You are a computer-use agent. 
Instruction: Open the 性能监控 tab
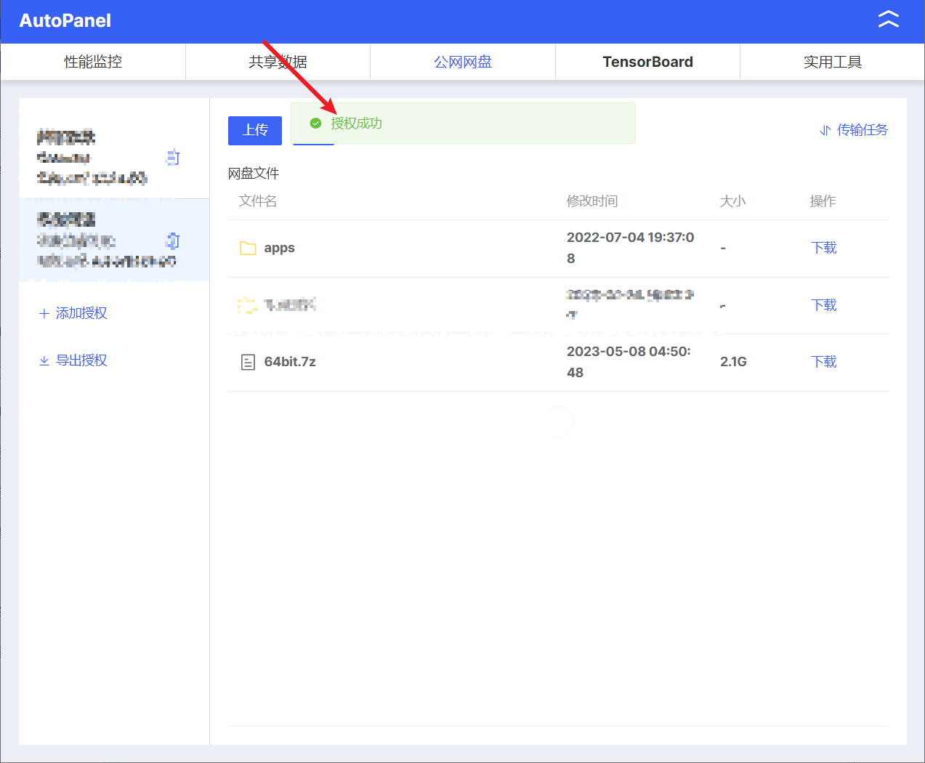coord(92,62)
